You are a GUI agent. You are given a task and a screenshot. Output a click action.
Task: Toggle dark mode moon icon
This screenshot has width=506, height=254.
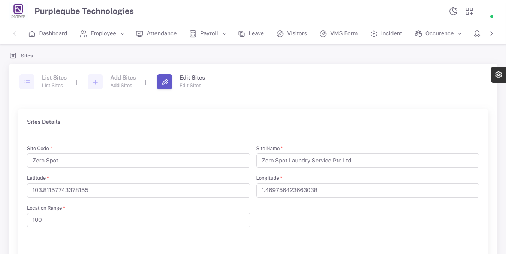pyautogui.click(x=454, y=11)
